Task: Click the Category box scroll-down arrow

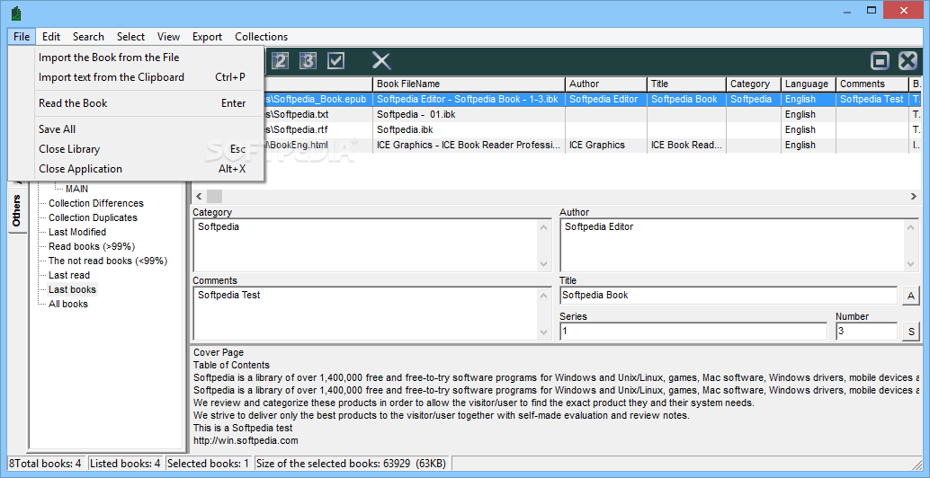Action: (x=543, y=264)
